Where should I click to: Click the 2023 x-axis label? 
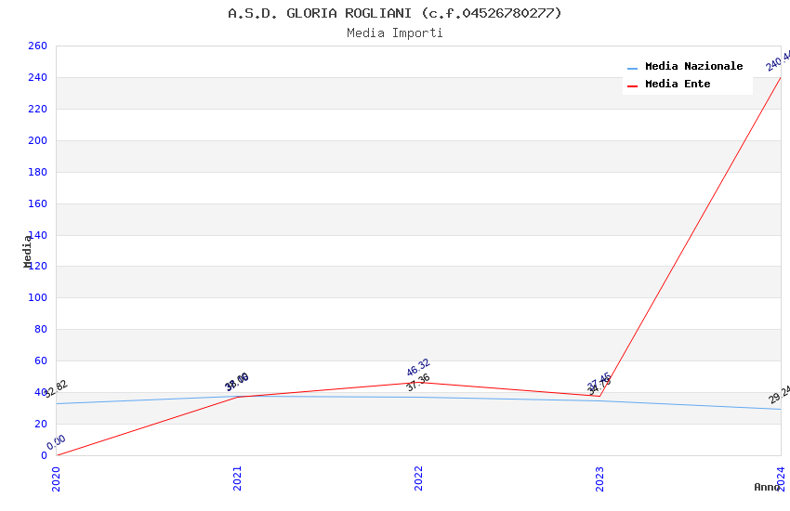pos(599,478)
